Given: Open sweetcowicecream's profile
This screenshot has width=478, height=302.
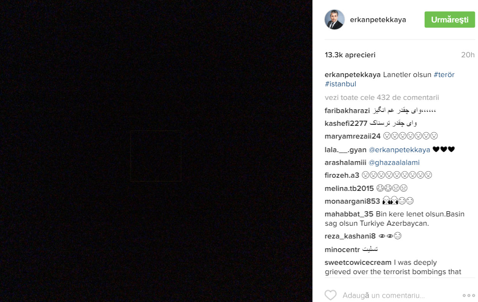Looking at the screenshot, I should pos(358,263).
